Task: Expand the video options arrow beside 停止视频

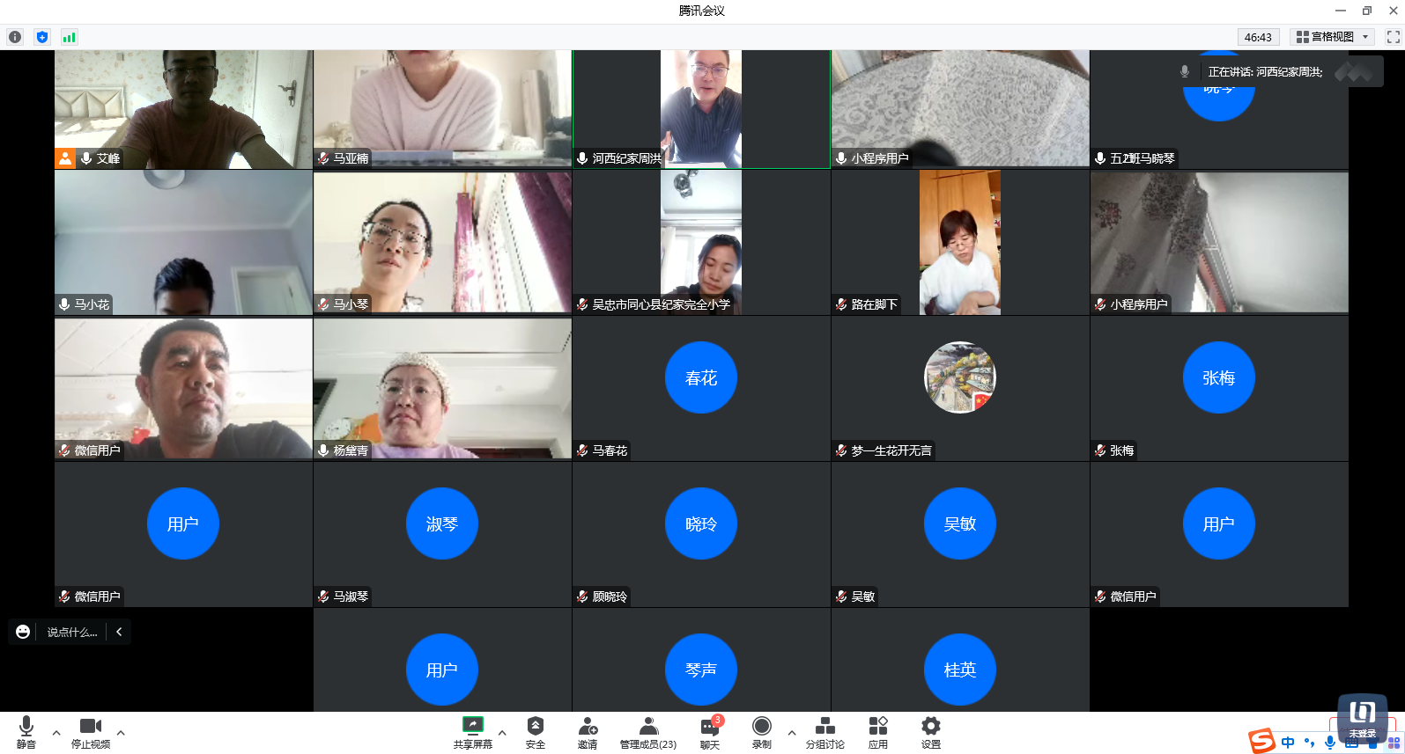Action: pyautogui.click(x=121, y=732)
